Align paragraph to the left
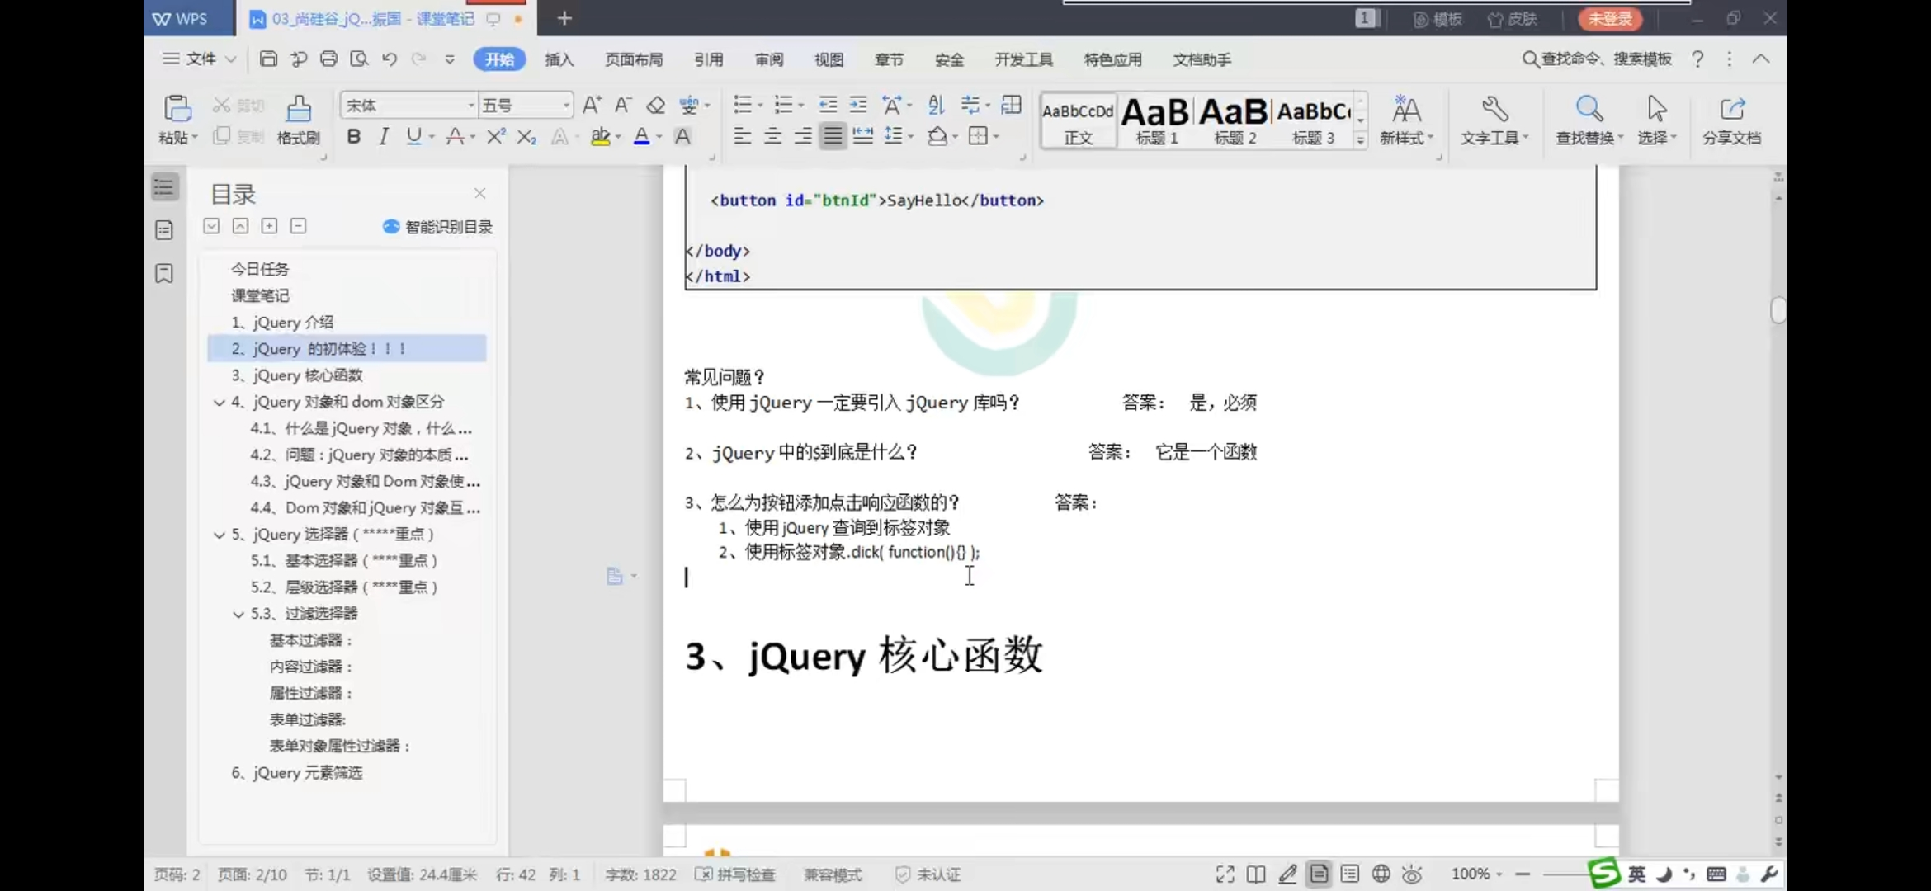The width and height of the screenshot is (1931, 891). coord(742,136)
